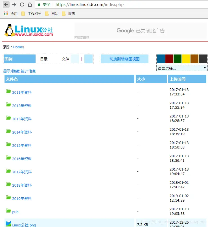Sort by 大小 column header

point(141,79)
